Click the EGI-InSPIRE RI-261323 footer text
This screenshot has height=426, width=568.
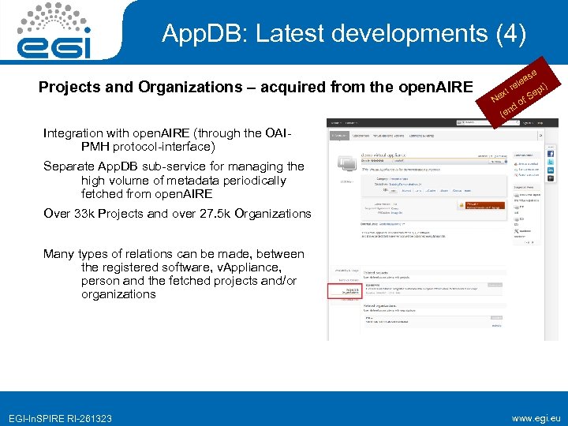click(60, 419)
